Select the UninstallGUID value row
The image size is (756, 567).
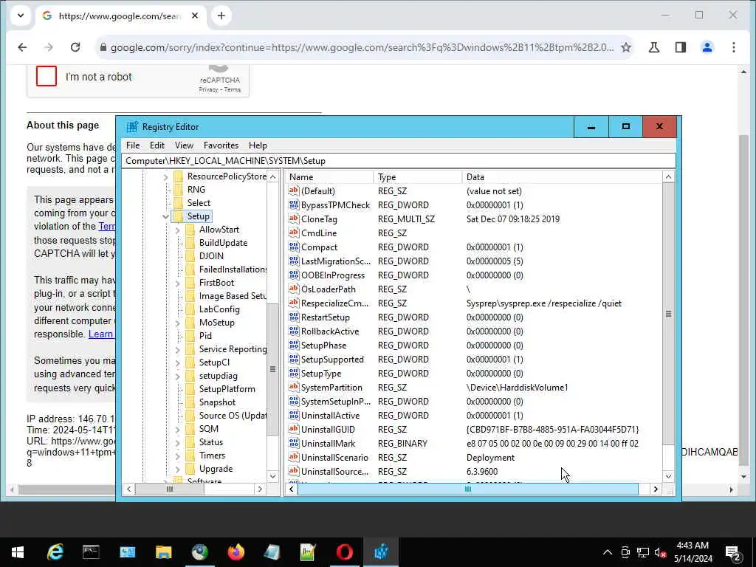[475, 429]
